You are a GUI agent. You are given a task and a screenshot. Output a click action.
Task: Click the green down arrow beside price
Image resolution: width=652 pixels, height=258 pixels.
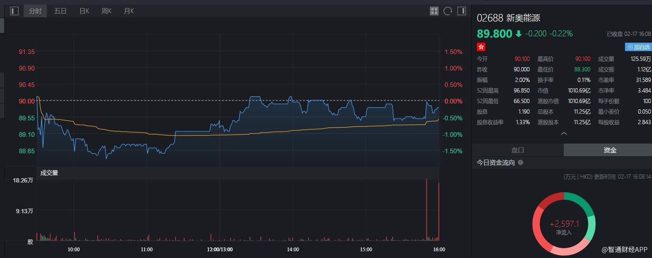click(519, 34)
